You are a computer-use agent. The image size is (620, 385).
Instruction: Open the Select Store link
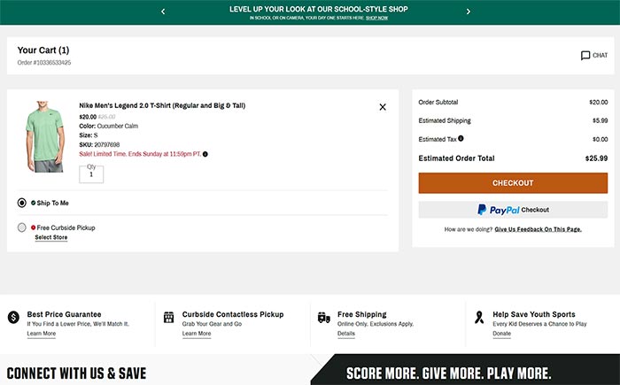point(51,237)
